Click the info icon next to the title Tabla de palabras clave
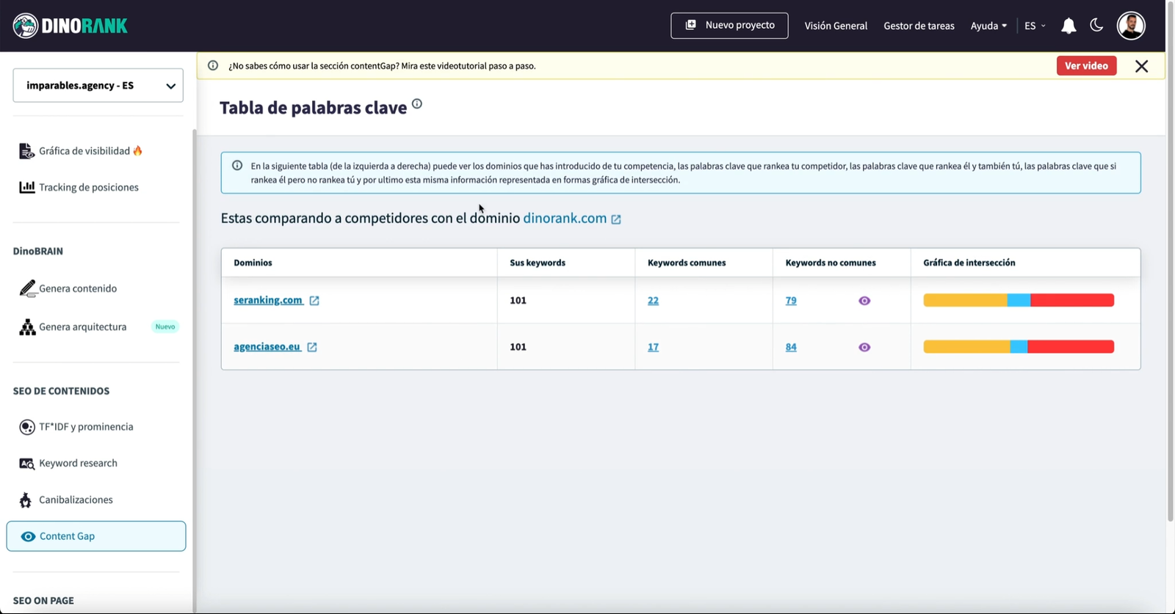 (417, 104)
